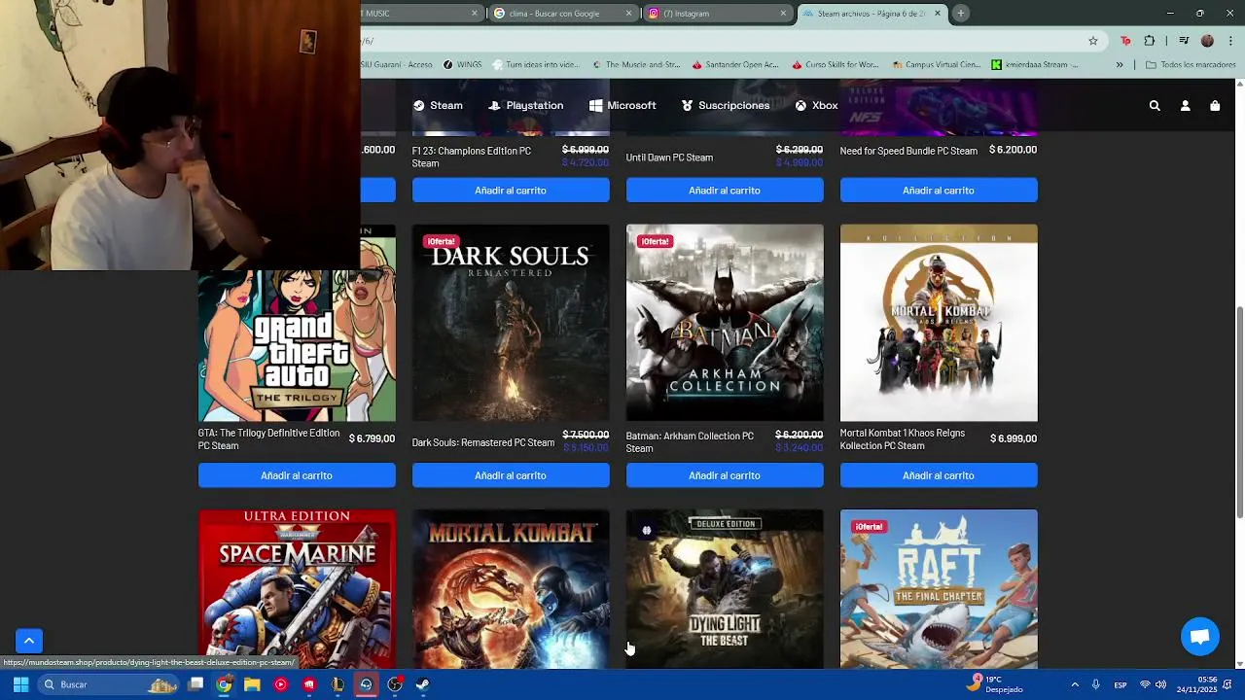Open a new browser tab

[960, 14]
